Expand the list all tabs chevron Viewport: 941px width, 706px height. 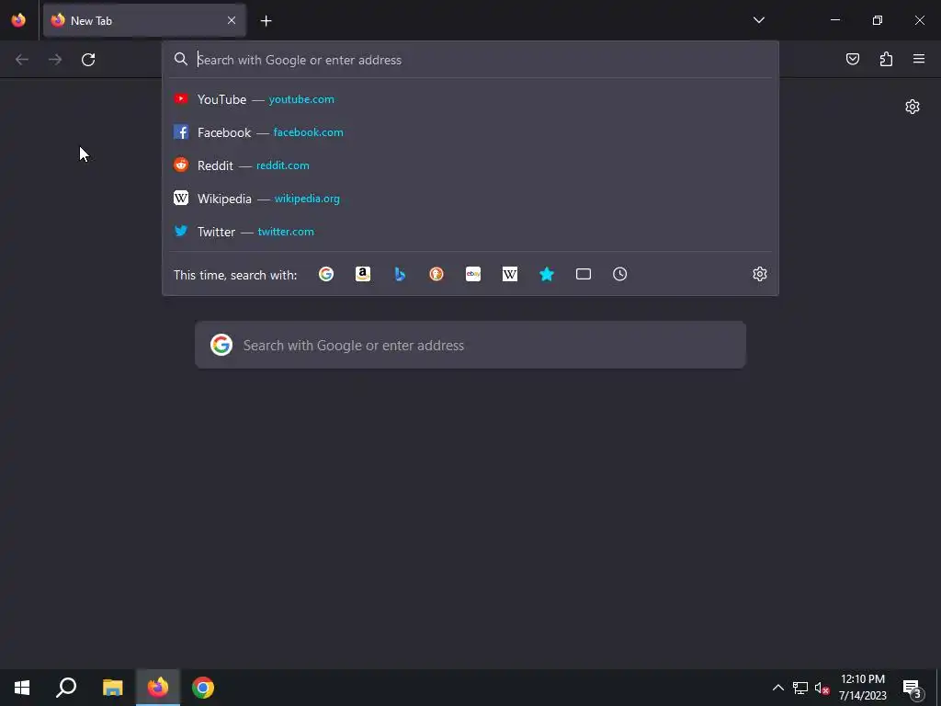(758, 20)
